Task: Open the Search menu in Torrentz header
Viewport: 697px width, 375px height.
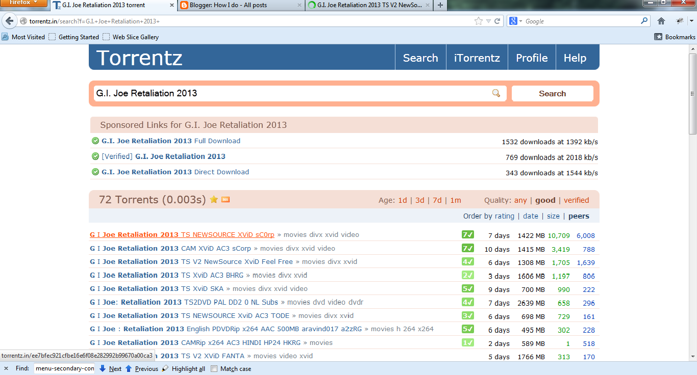Action: click(x=420, y=58)
